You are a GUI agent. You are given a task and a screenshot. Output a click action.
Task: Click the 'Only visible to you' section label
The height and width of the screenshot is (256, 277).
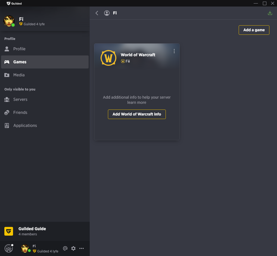point(20,89)
